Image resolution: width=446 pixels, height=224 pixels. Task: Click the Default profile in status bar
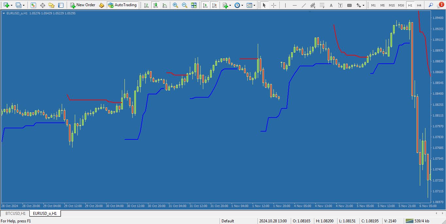click(x=227, y=221)
